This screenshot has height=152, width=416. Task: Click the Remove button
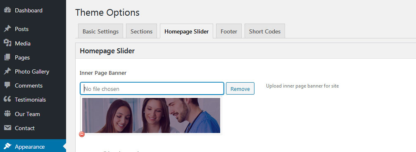pyautogui.click(x=240, y=89)
